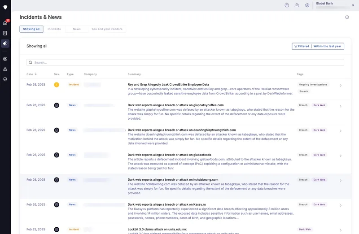The width and height of the screenshot is (359, 234).
Task: Select the Incidents & News megaphone icon
Action: point(5,43)
